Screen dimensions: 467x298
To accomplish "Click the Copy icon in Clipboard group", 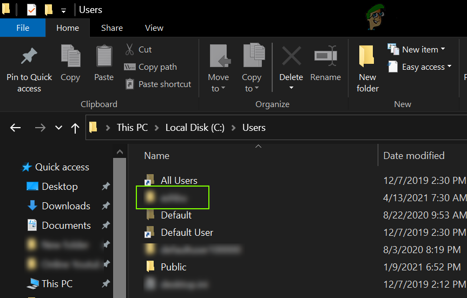I will coord(70,56).
